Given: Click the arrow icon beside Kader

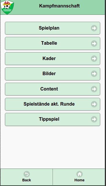Looking at the screenshot, I should (94, 59).
